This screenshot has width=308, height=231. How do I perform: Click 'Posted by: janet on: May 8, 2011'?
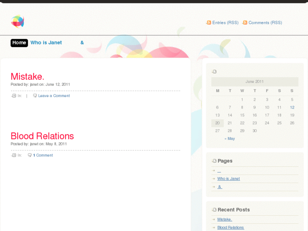39,144
